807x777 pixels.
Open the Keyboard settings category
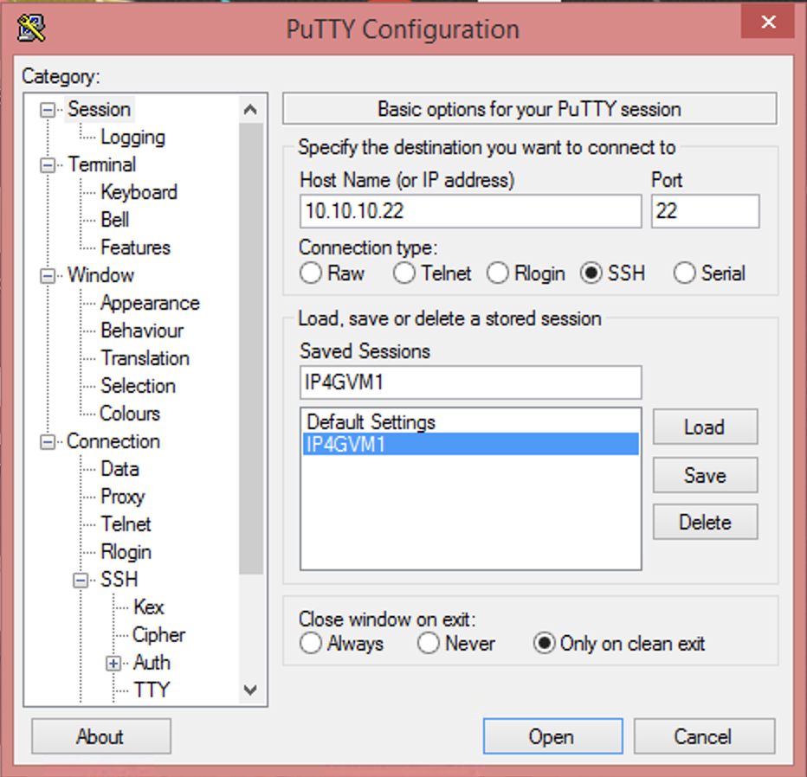pos(139,192)
